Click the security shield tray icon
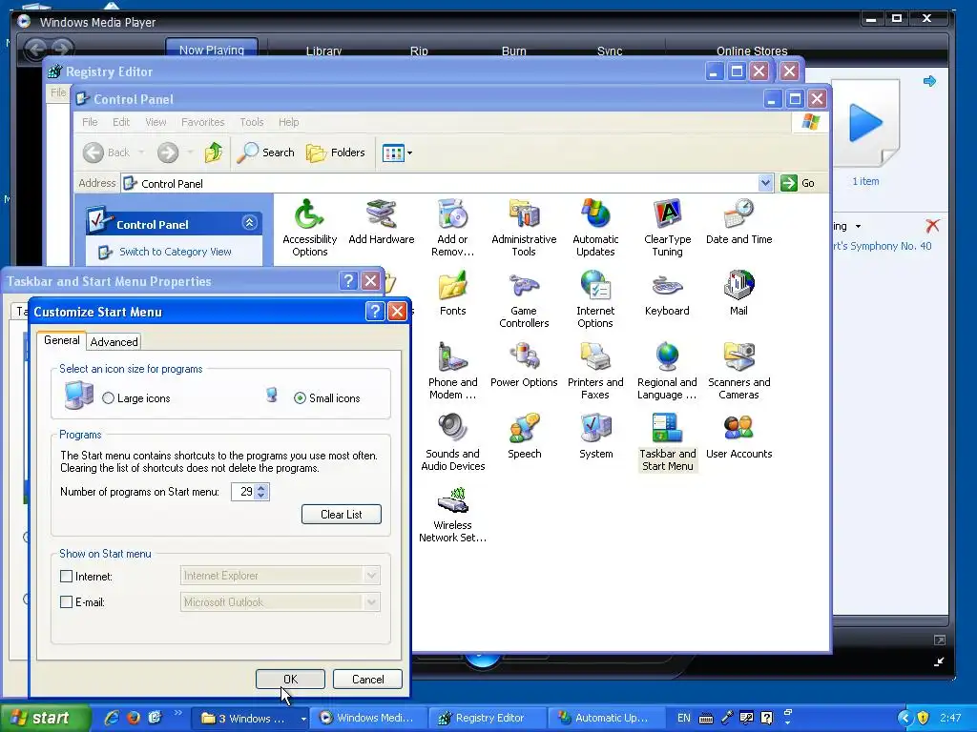 [x=924, y=718]
